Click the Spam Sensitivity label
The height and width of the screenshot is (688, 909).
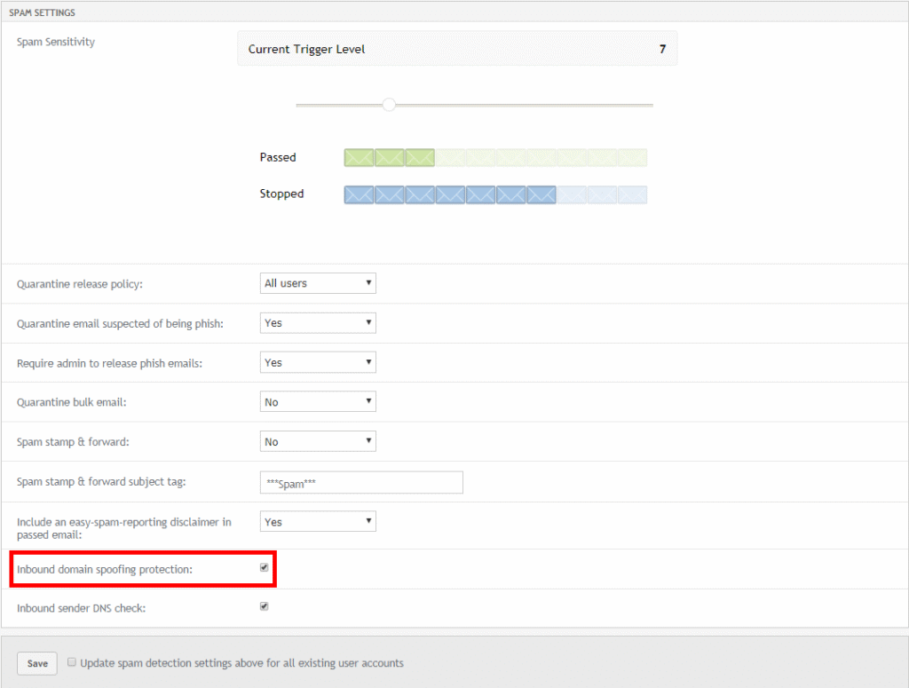tap(56, 42)
